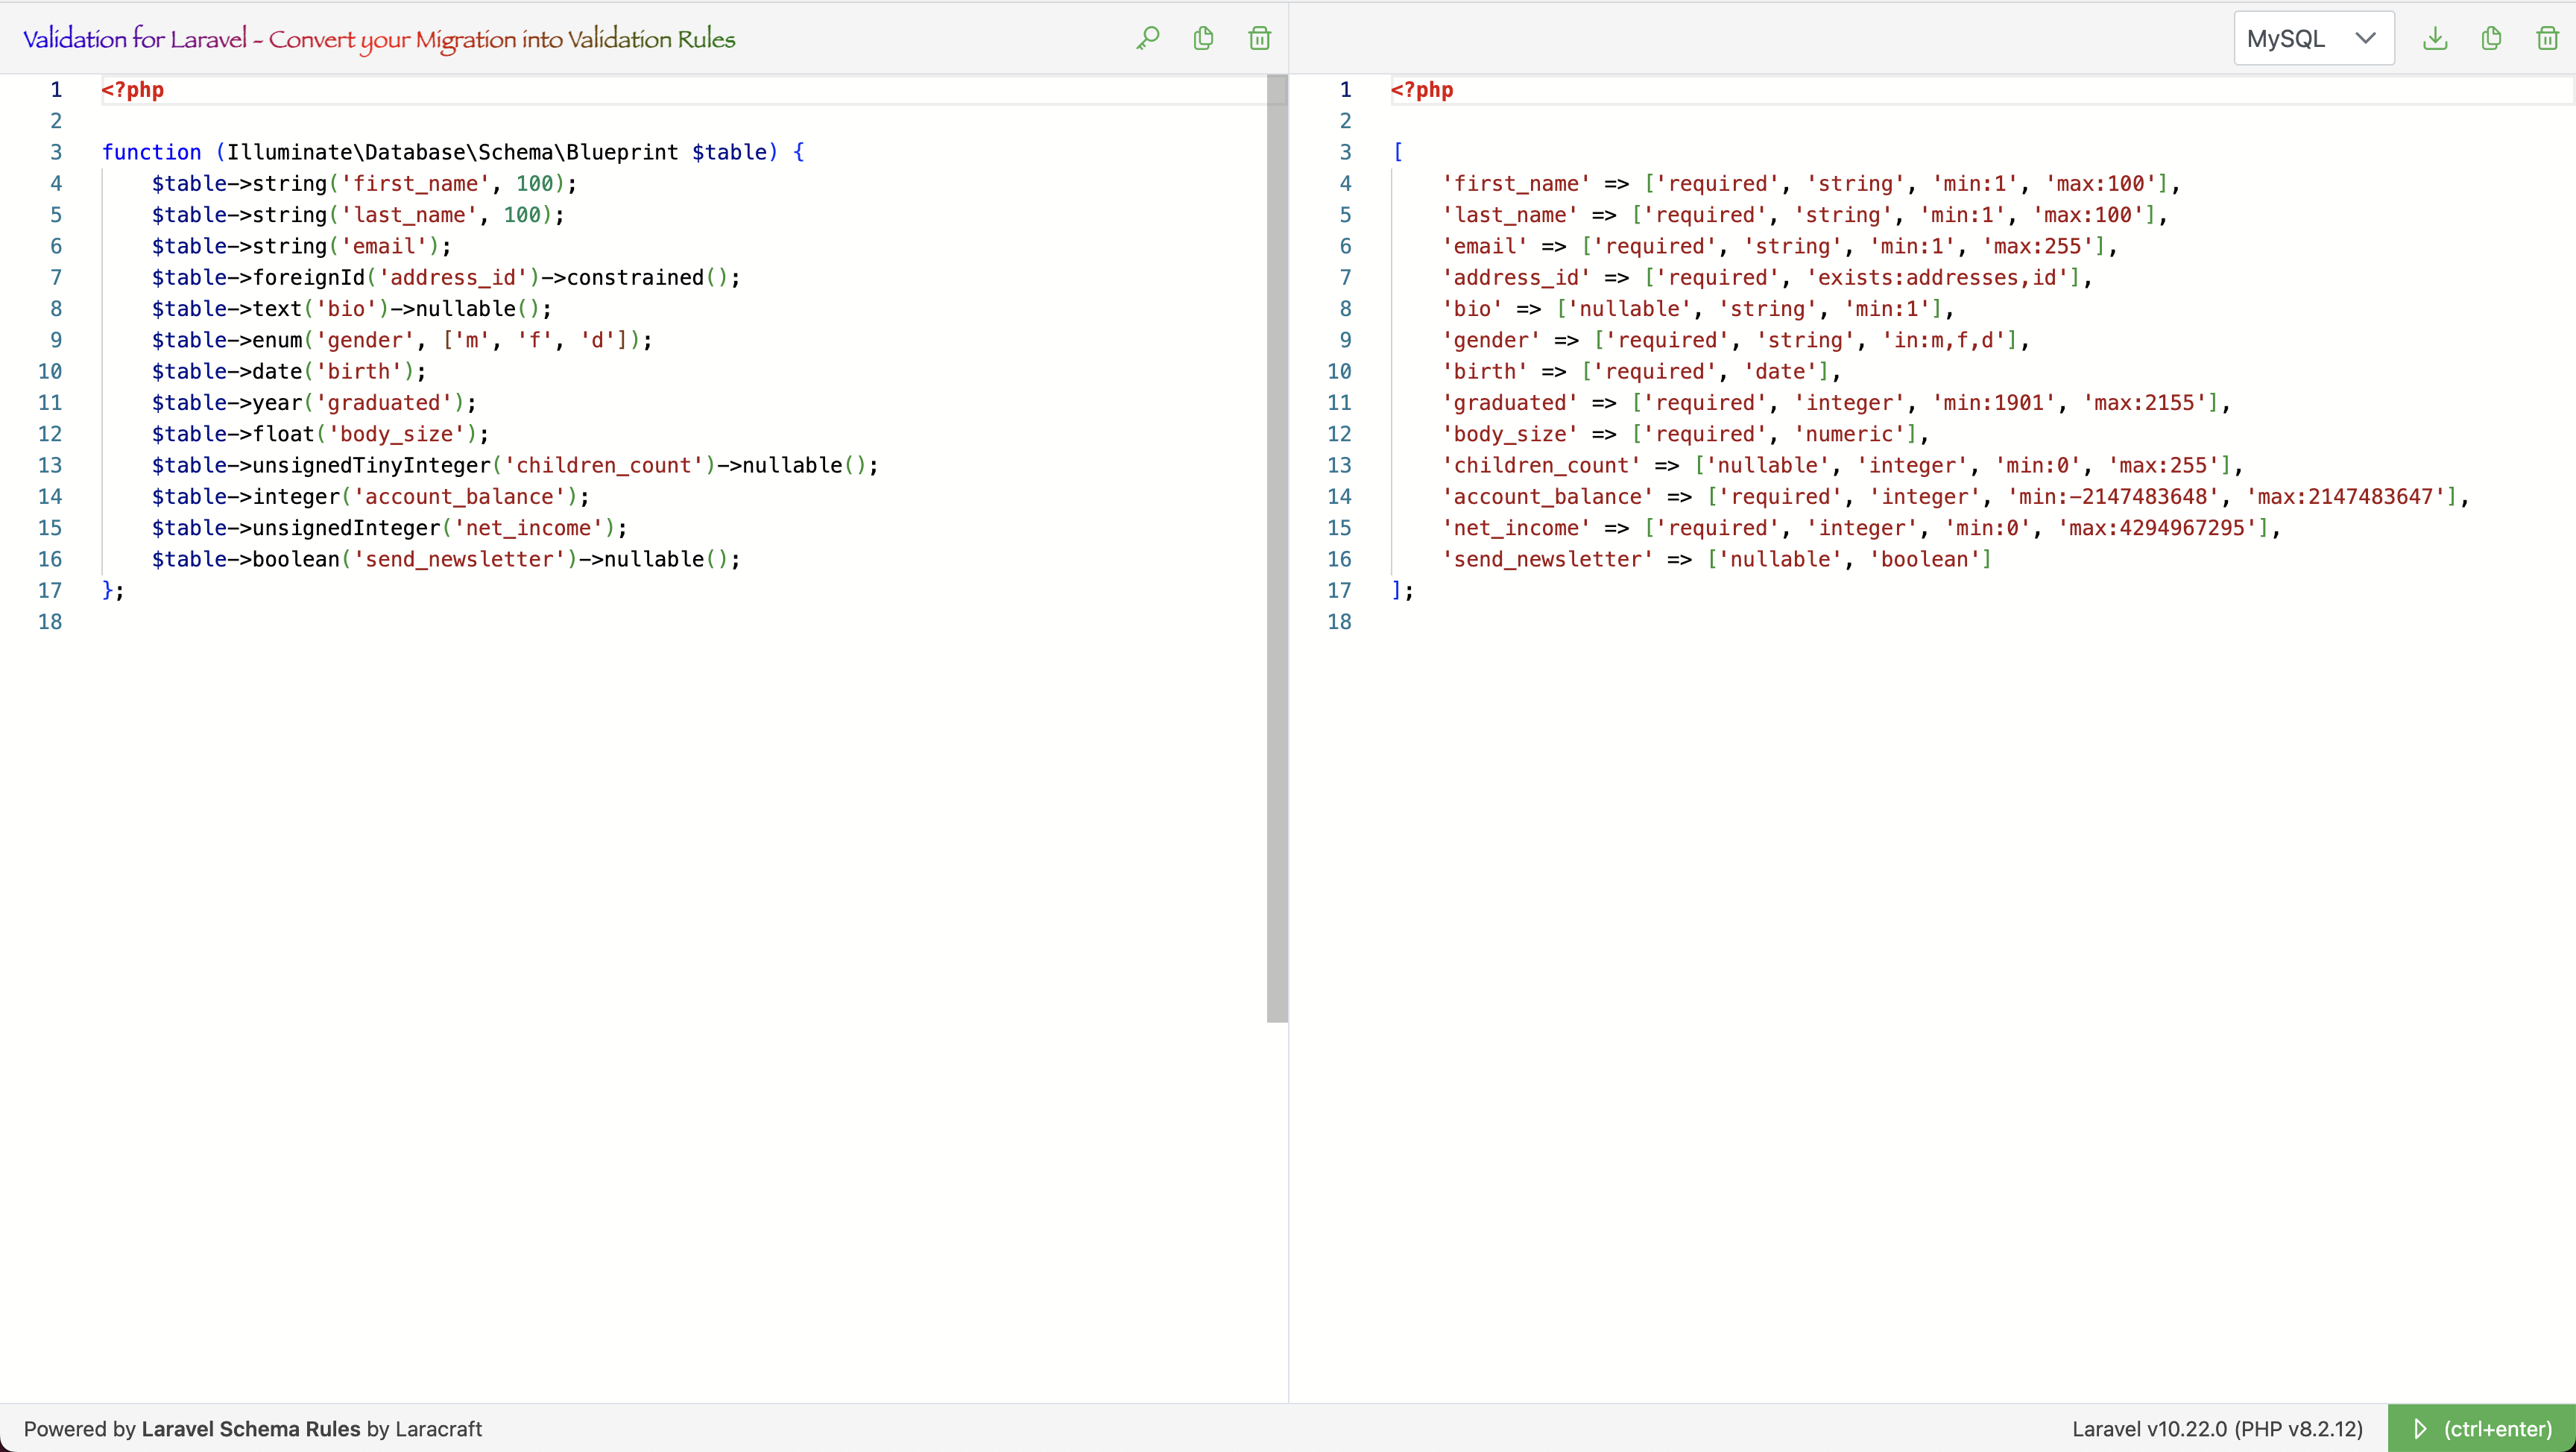Click line number 18 in the output panel
Screen dimensions: 2576x1452
1339,621
